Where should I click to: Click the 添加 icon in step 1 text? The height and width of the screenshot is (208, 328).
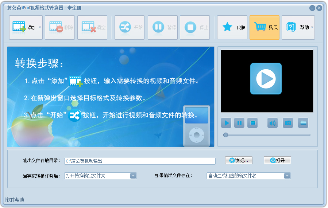76,81
